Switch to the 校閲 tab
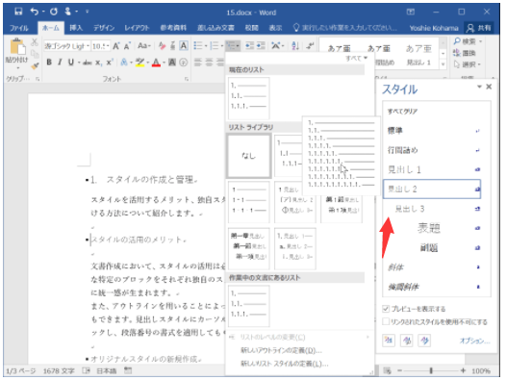The height and width of the screenshot is (380, 506). coord(251,28)
